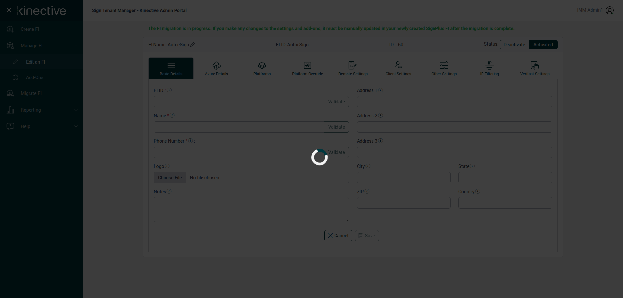Click the IMM Admin1 username text

pos(590,10)
